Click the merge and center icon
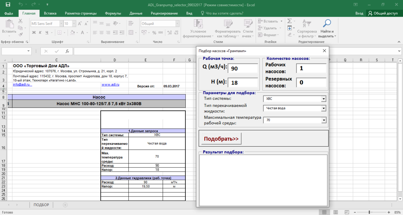 131,33
